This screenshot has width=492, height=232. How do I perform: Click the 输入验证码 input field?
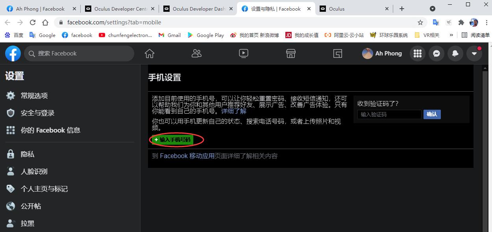[x=389, y=114]
